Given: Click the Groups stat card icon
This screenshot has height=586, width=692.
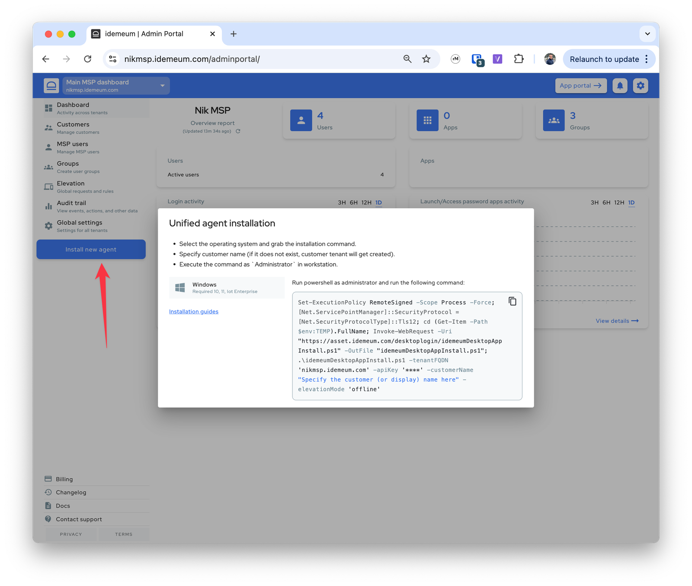Looking at the screenshot, I should click(554, 120).
